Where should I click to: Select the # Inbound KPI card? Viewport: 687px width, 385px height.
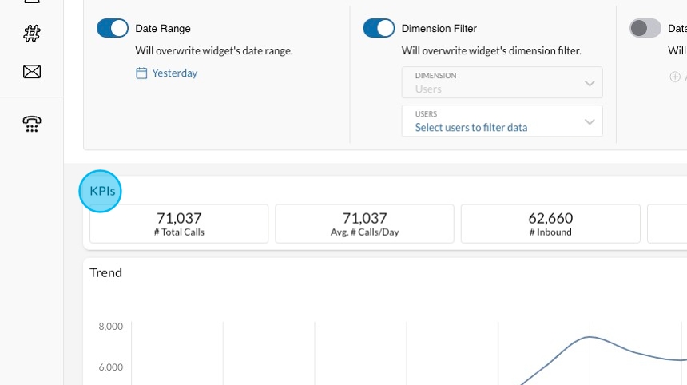(x=550, y=224)
